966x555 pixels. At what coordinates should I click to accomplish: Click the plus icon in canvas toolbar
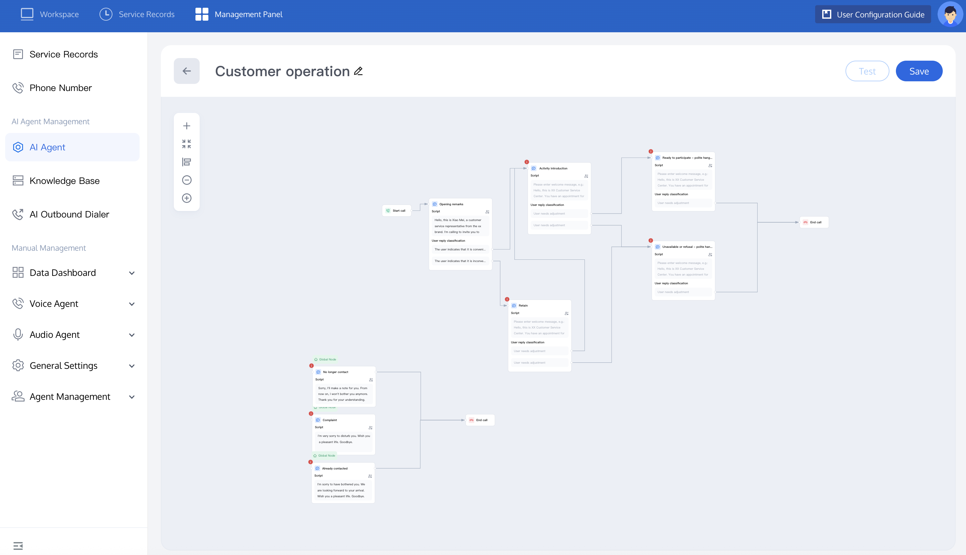coord(187,126)
